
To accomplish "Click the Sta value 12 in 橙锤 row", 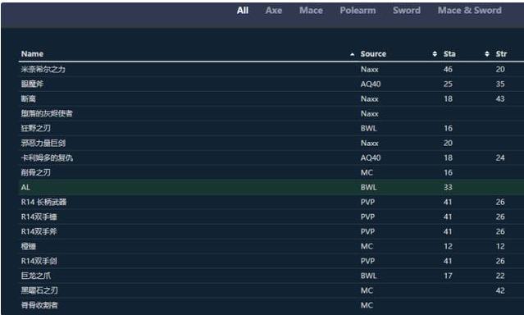I will coord(448,246).
